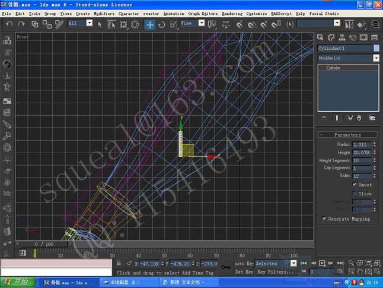Click the Radius spinner arrows
Viewport: 383px width, 288px height.
click(375, 145)
